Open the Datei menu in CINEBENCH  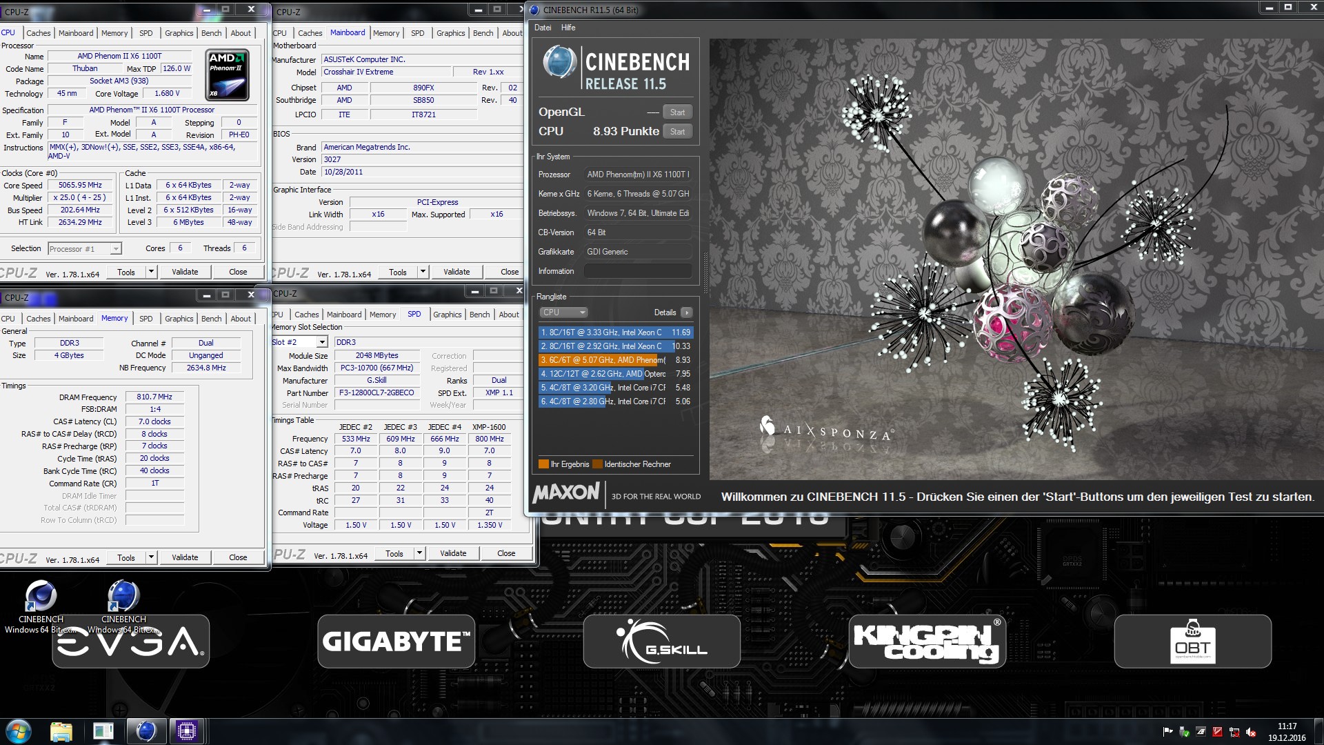543,28
